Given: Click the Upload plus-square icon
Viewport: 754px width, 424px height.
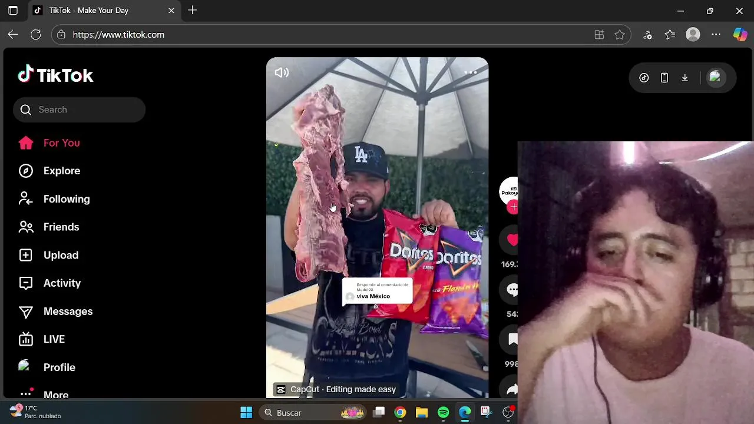Looking at the screenshot, I should click(x=25, y=255).
